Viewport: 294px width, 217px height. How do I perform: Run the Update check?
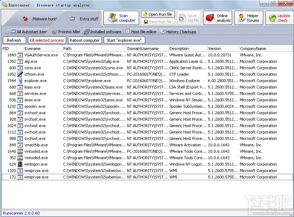tap(280, 18)
